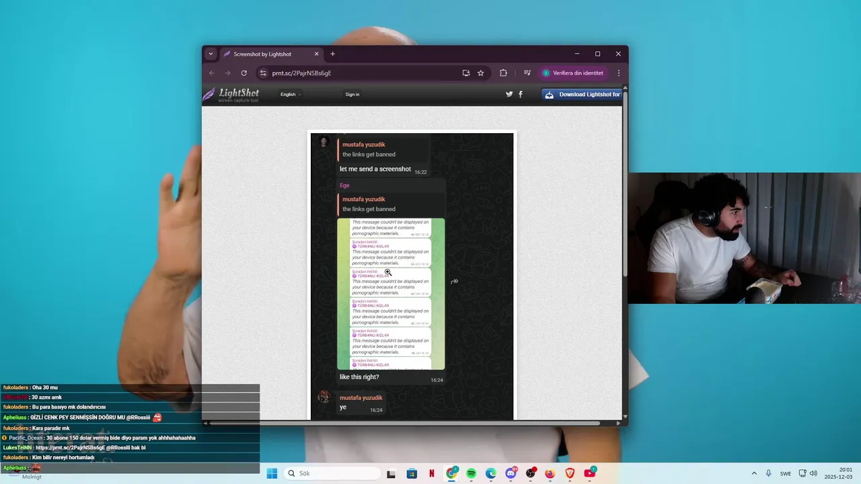Open Firefox from the taskbar
The image size is (861, 484).
coord(550,473)
